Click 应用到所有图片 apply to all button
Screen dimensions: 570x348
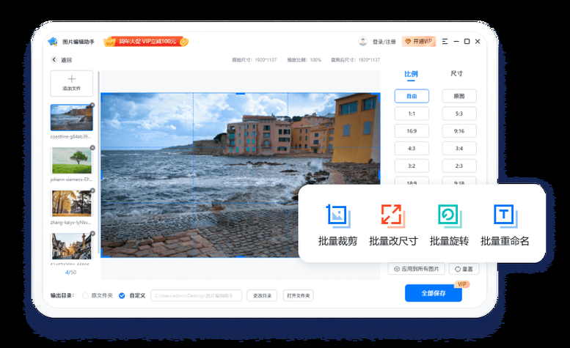(416, 269)
